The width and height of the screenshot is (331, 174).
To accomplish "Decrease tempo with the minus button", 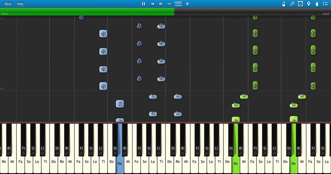I will pos(169,4).
